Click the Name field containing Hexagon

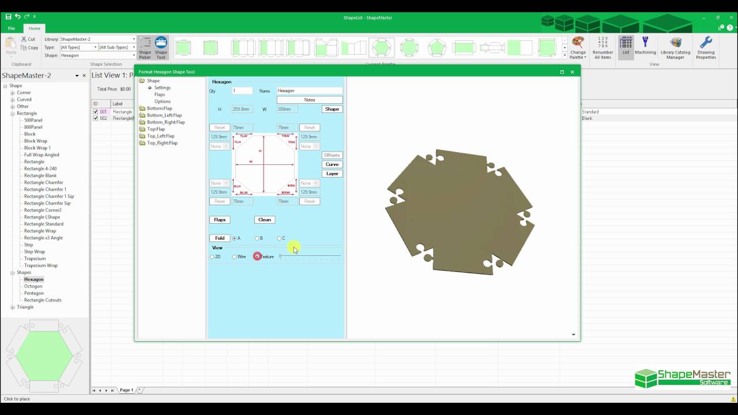coord(310,90)
